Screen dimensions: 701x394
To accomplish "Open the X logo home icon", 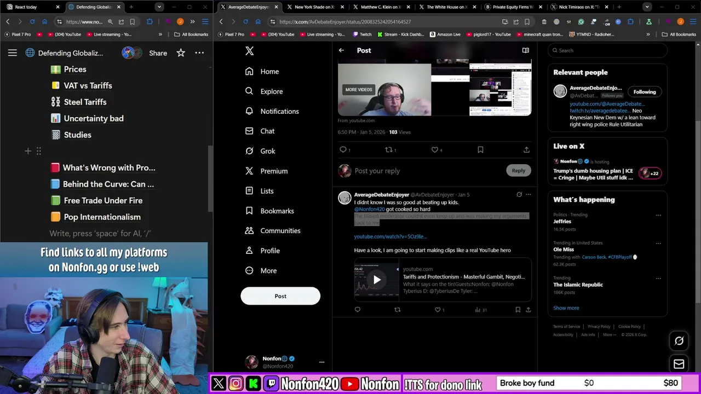I will 249,50.
